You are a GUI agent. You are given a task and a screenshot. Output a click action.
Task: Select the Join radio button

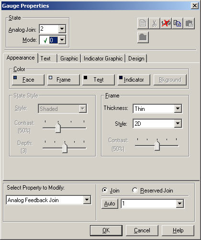pos(105,190)
